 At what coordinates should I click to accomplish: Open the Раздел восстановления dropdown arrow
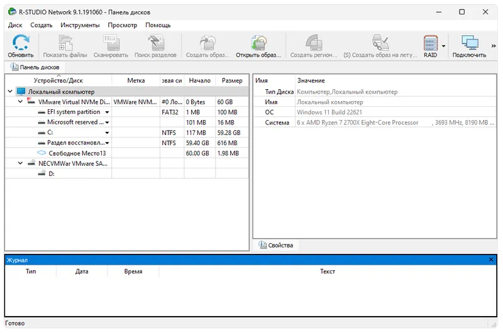pyautogui.click(x=107, y=143)
